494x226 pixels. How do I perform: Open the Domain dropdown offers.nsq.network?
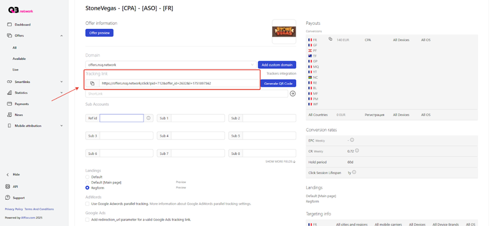[x=171, y=64]
